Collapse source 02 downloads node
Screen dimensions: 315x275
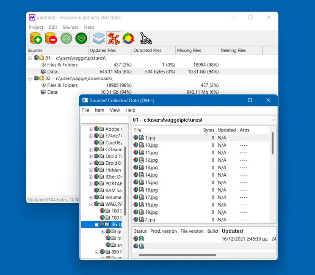click(30, 79)
